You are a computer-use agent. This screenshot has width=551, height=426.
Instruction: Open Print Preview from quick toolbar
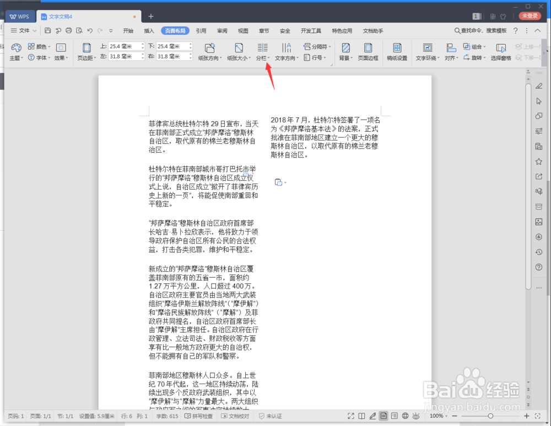[x=79, y=30]
